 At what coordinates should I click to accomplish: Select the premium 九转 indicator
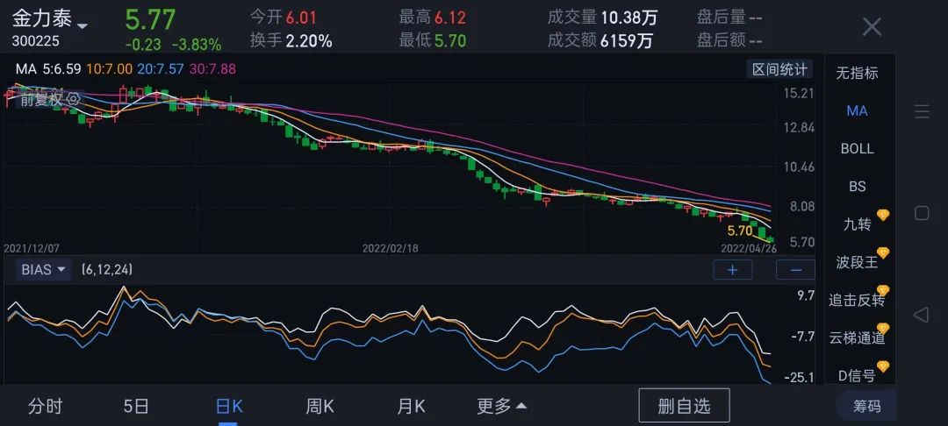(x=857, y=224)
